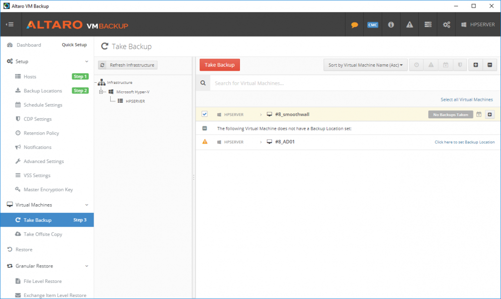Open the orange chat bubble icon
This screenshot has height=299, width=501.
(x=354, y=25)
